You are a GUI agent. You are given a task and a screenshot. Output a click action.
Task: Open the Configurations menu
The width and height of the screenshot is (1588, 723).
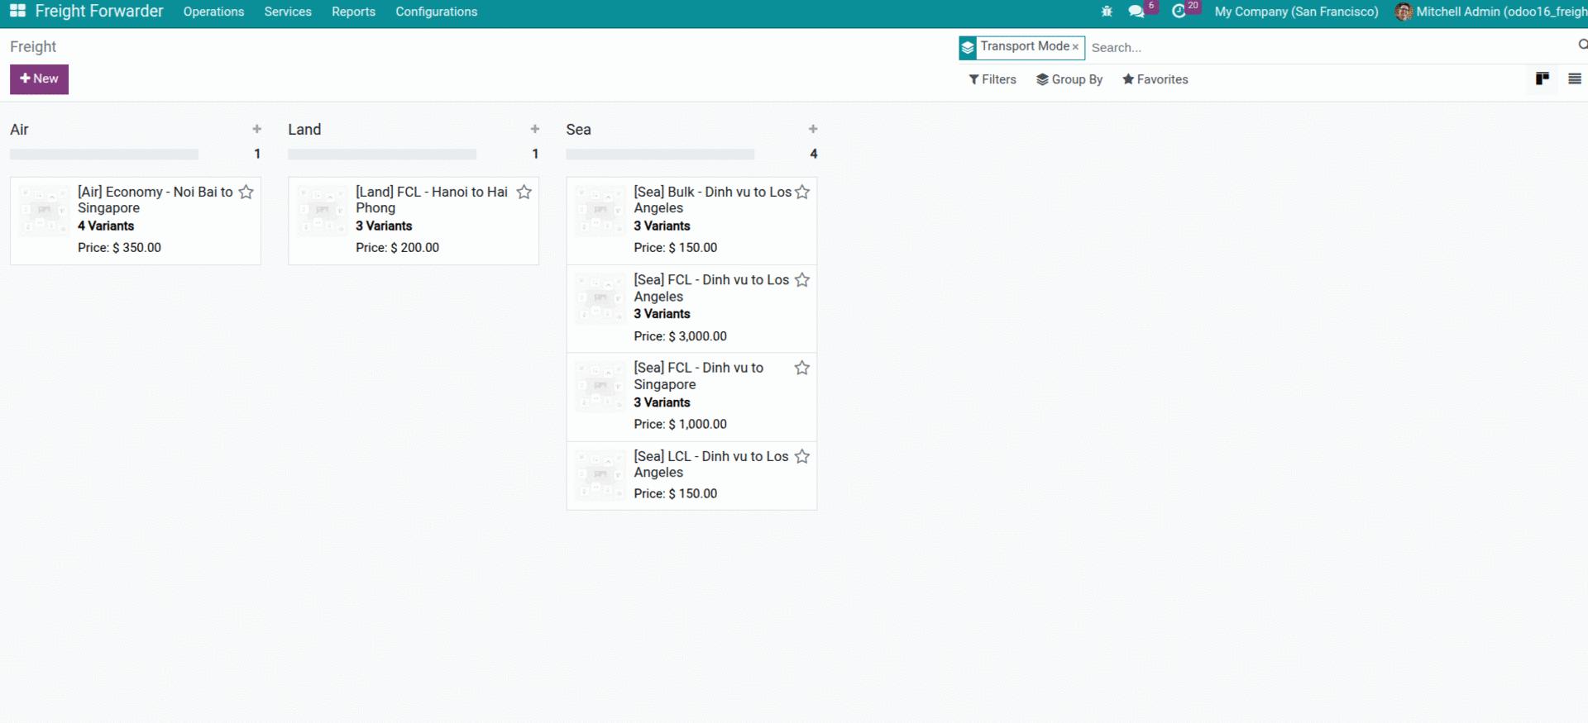pos(436,12)
